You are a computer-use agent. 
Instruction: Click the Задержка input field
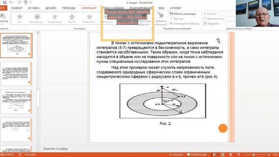pos(231,24)
